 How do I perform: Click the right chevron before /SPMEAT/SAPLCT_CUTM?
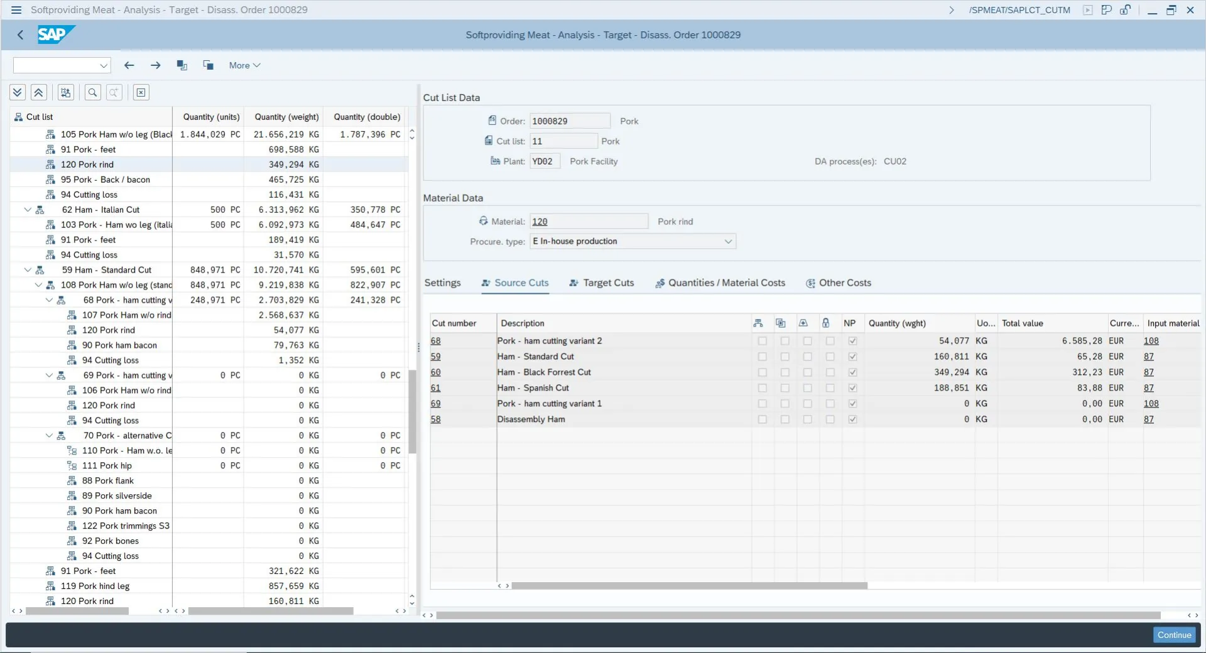[x=952, y=10]
